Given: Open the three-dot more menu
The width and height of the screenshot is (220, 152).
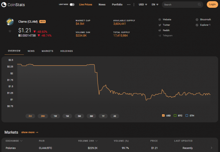Looking at the screenshot, I should coord(129,4).
